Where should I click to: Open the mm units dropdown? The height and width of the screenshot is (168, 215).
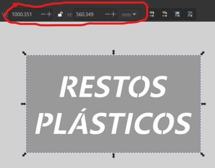[x=129, y=15]
